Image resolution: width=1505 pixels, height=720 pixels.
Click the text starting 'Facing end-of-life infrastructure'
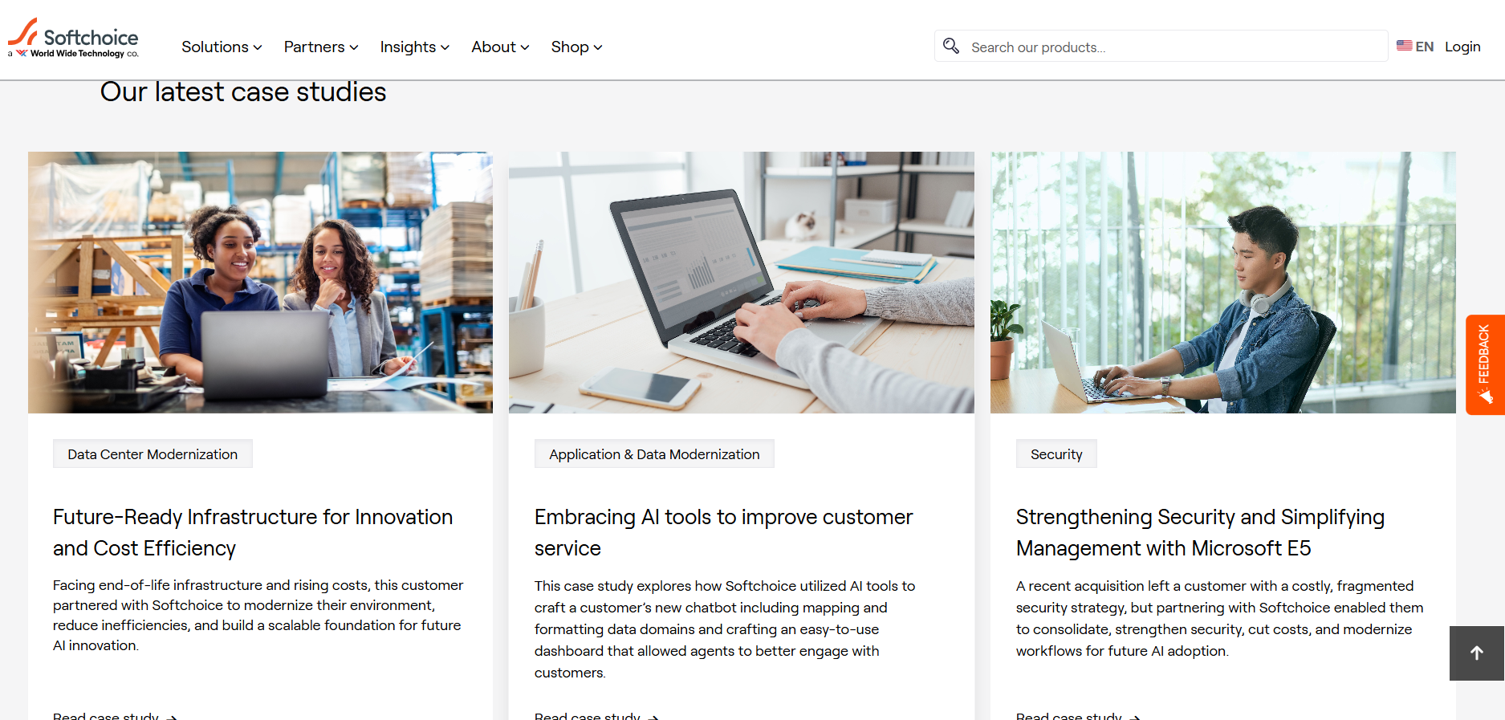[258, 616]
